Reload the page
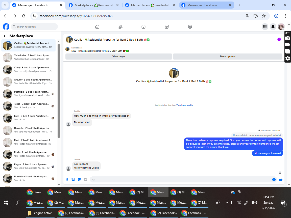This screenshot has width=291, height=218. (24, 16)
